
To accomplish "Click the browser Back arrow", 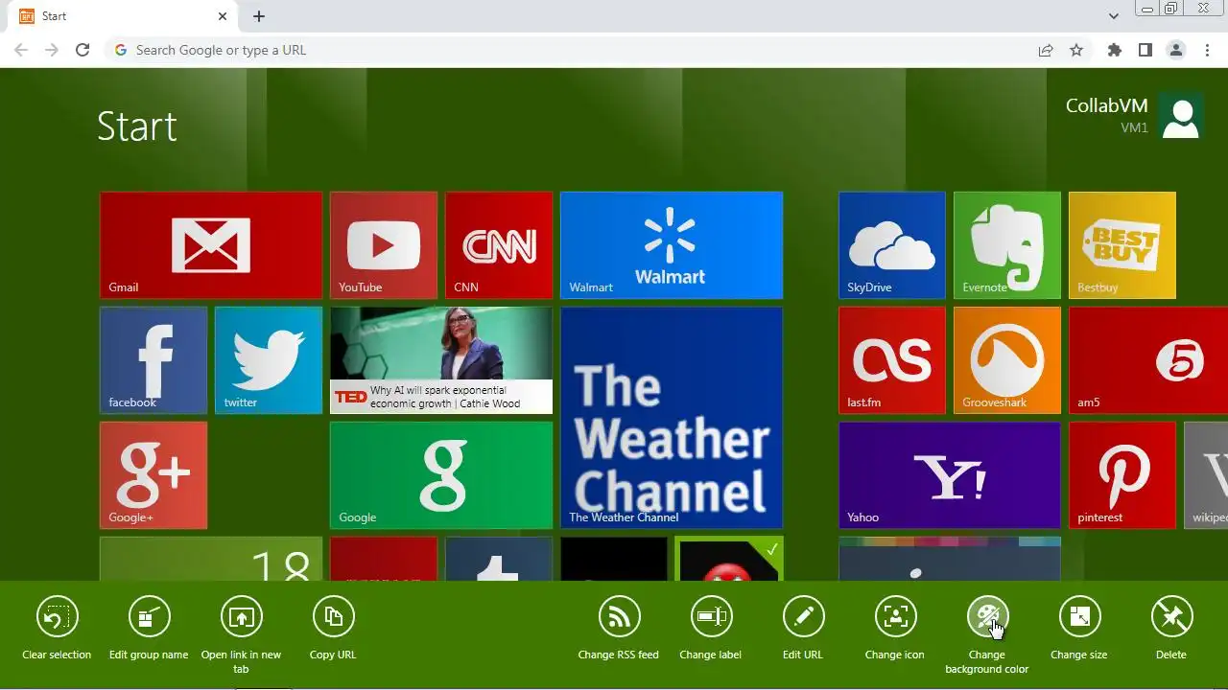I will coord(21,50).
